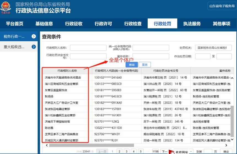237x154 pixels.
Task: Click arrow icon beside 税务行政 sidebar item
Action: point(34,36)
